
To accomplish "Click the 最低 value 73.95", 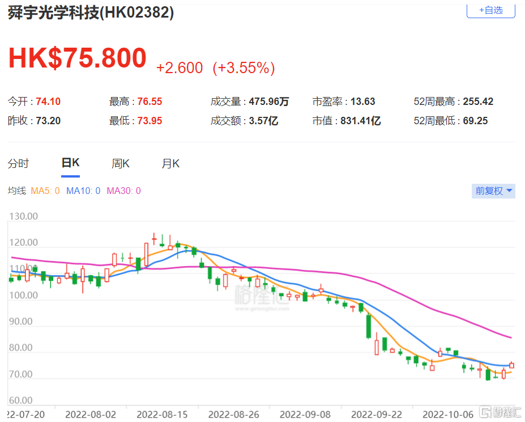I will point(150,121).
